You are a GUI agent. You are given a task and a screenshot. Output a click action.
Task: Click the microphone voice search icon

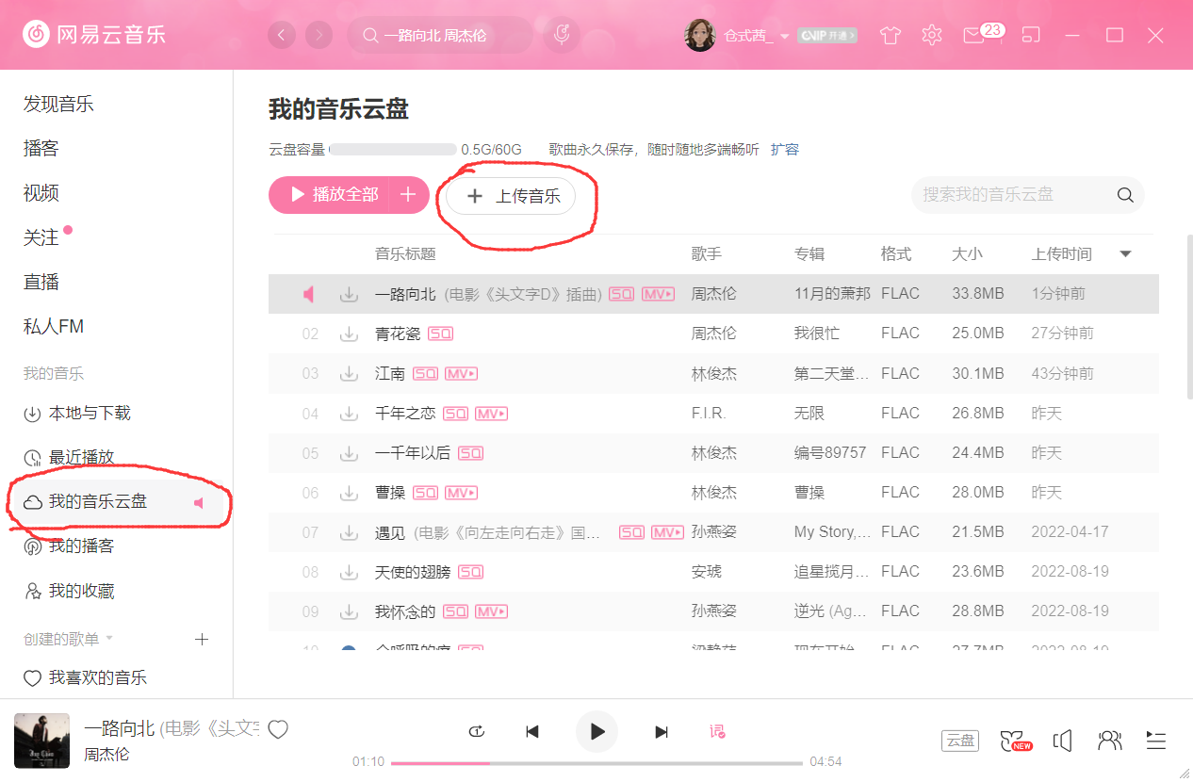pos(562,35)
